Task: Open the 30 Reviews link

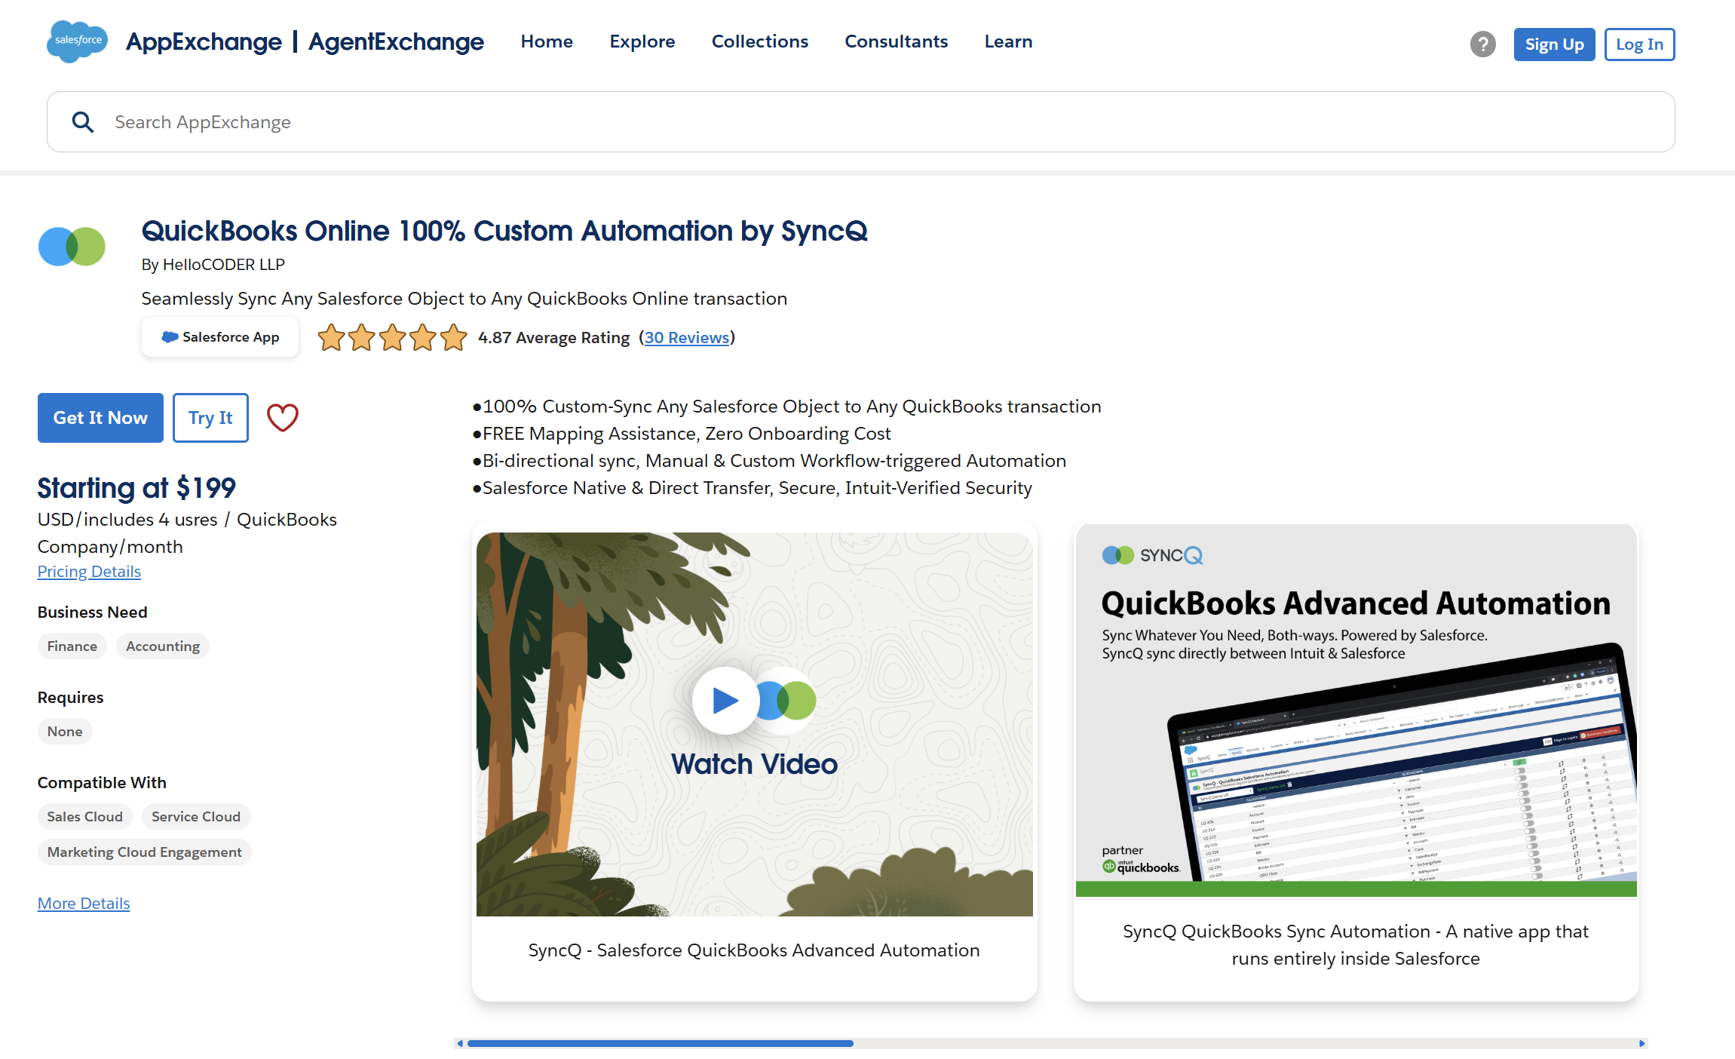Action: coord(687,338)
